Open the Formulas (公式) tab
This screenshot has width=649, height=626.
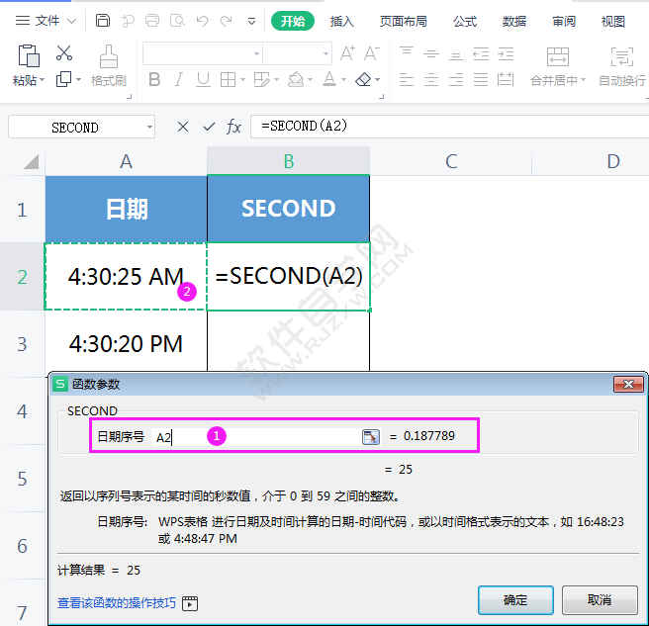(x=465, y=21)
